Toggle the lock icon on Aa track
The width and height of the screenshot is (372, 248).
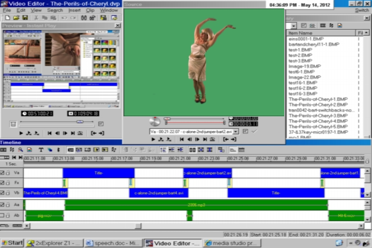(x=8, y=205)
